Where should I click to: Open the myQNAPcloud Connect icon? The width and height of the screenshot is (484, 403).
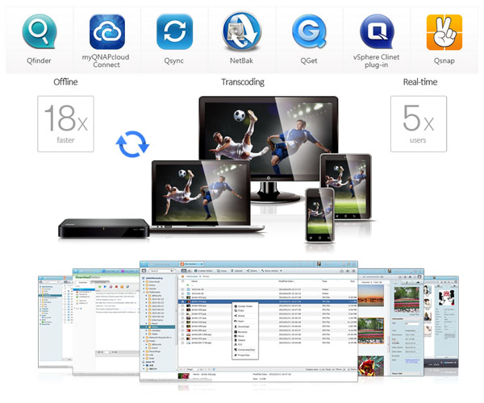coord(106,31)
